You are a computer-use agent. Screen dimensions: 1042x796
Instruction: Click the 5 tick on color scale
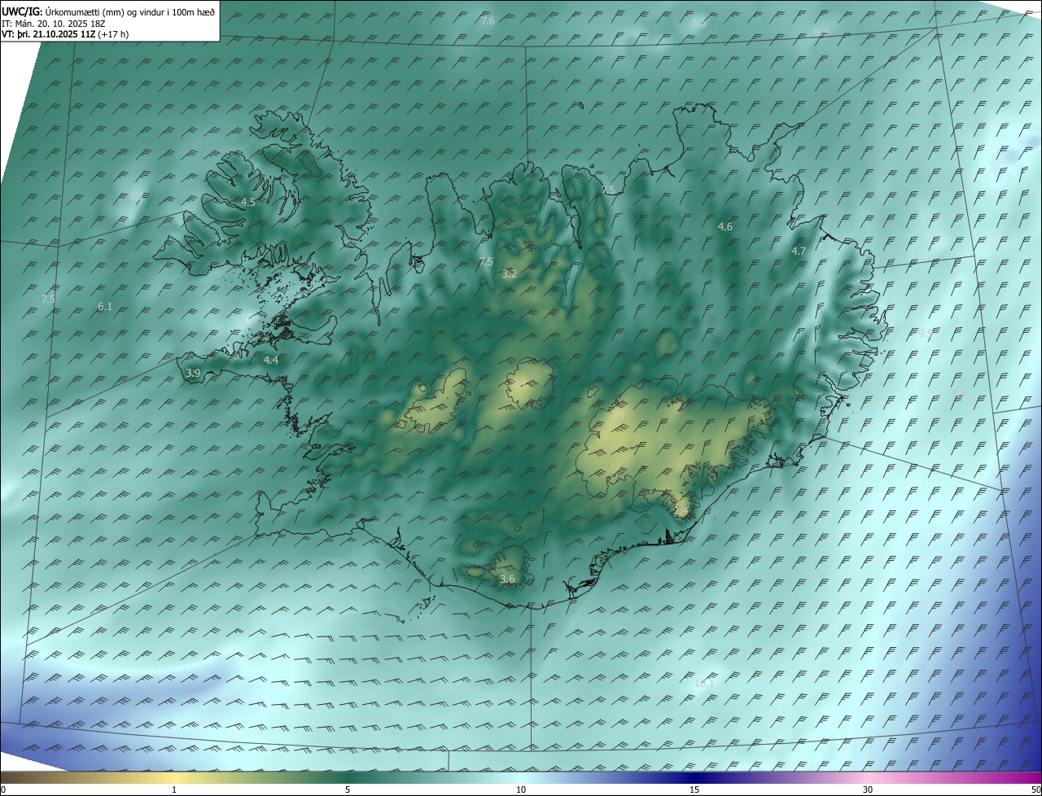348,790
